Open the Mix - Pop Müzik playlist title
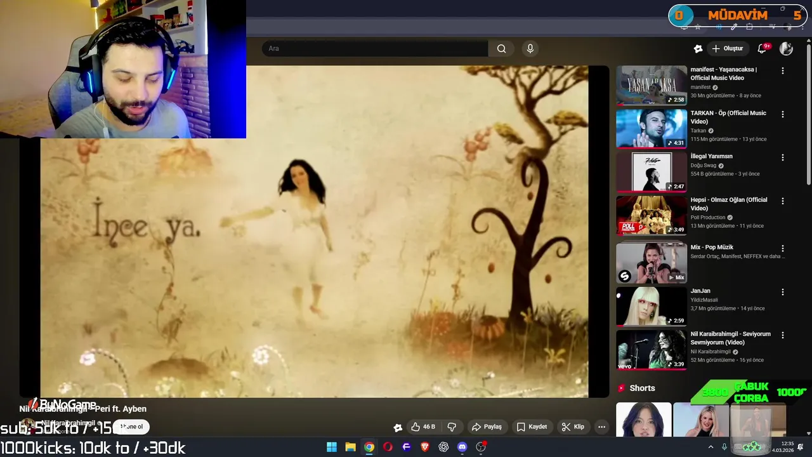Image resolution: width=812 pixels, height=457 pixels. (x=712, y=247)
